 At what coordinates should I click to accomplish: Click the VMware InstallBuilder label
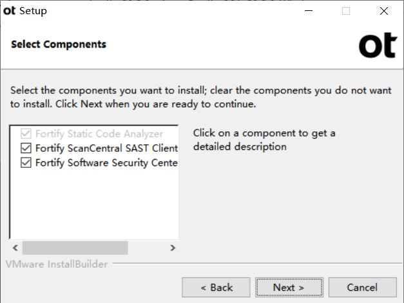(x=57, y=264)
